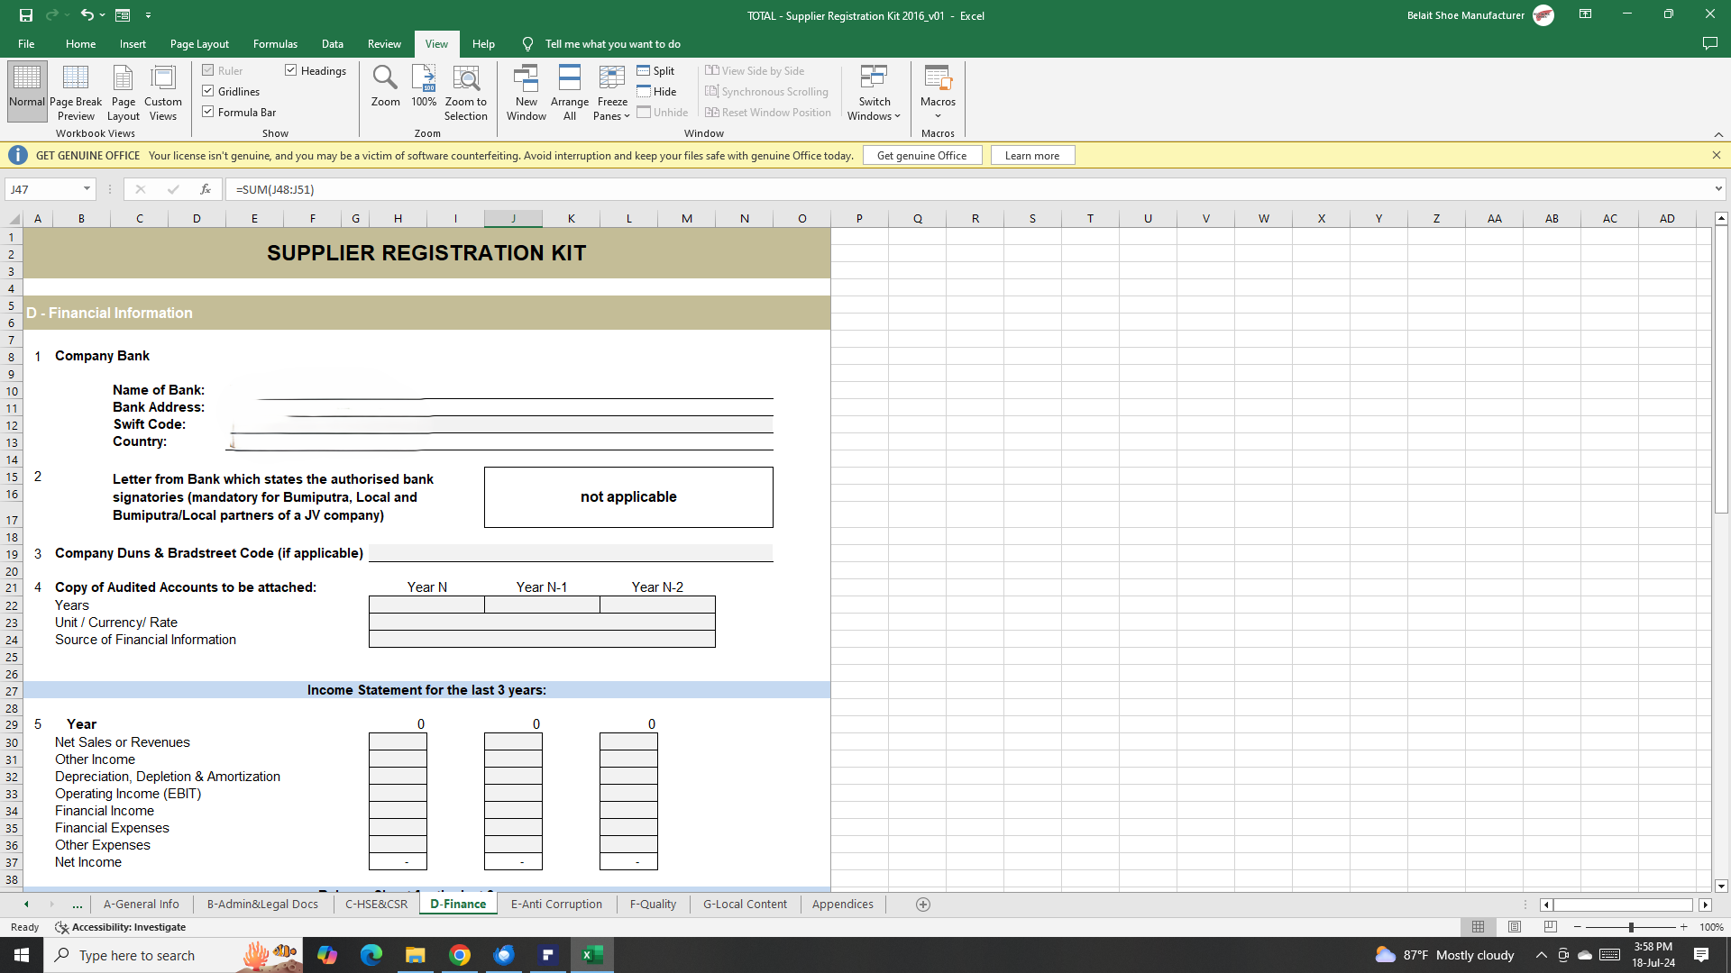This screenshot has width=1731, height=973.
Task: Switch to E-Anti Corruption sheet tab
Action: (x=556, y=904)
